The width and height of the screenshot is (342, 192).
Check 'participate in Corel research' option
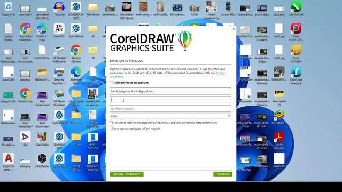point(111,129)
